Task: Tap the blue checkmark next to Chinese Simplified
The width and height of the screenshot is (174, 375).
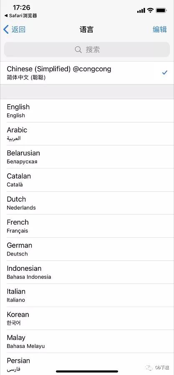Action: (165, 72)
